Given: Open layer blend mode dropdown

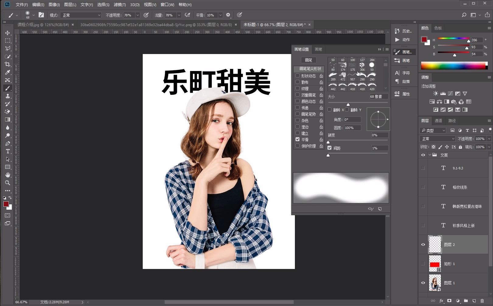Looking at the screenshot, I should (x=438, y=139).
